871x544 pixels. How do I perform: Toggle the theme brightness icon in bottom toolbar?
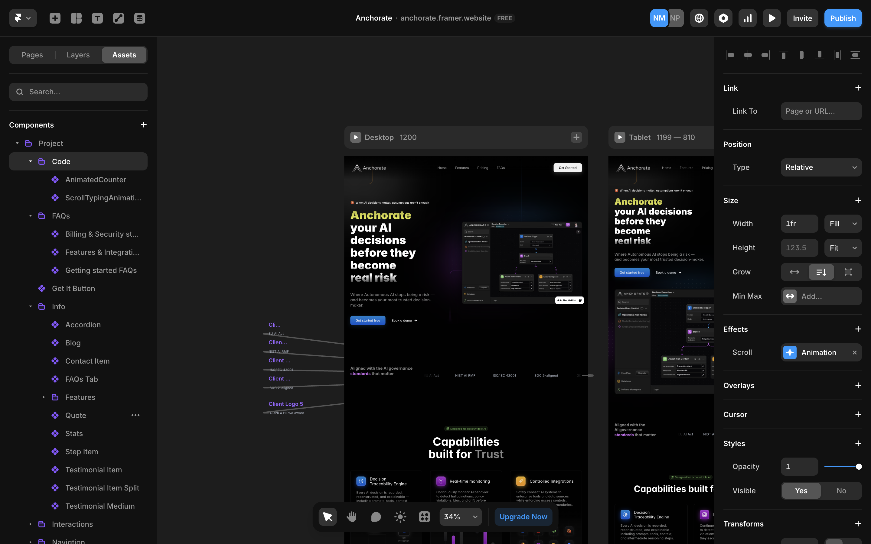pyautogui.click(x=400, y=516)
